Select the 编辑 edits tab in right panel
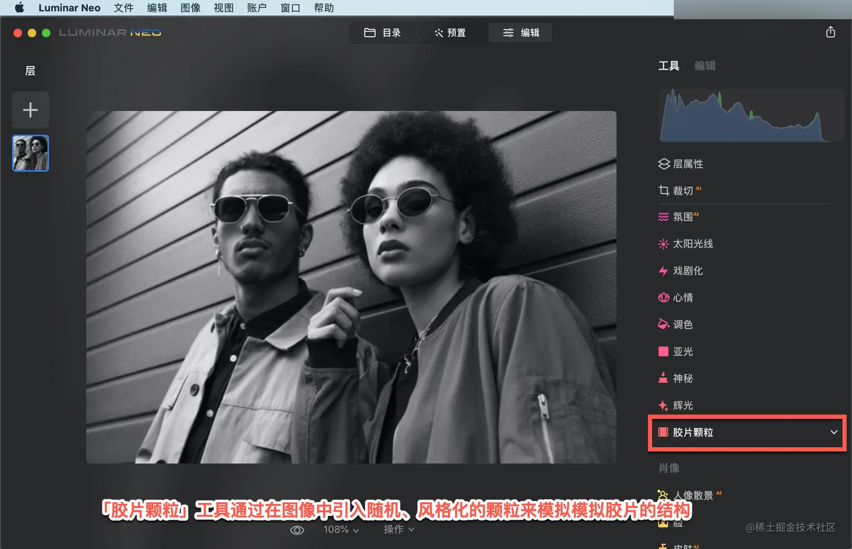Screen dimensions: 852x549 (x=705, y=66)
